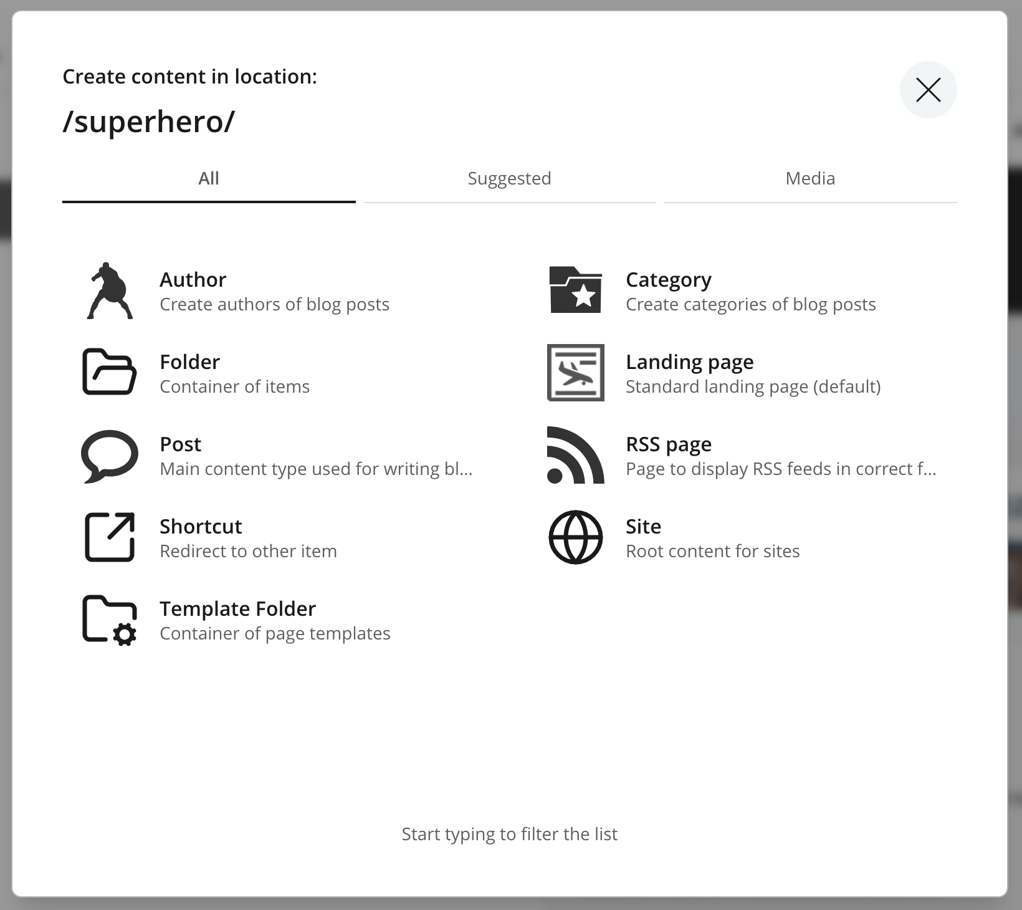Click 'Main content type used for writing' text
This screenshot has width=1022, height=910.
pyautogui.click(x=317, y=469)
